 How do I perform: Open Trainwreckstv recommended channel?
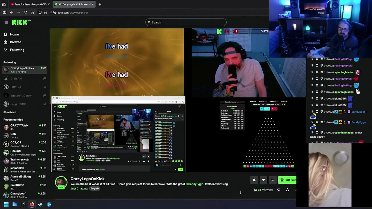[x=24, y=161]
